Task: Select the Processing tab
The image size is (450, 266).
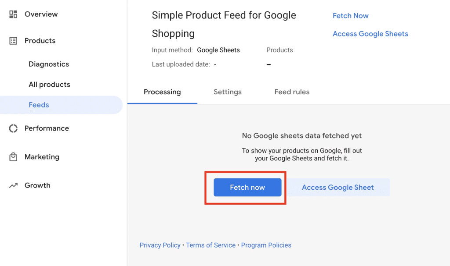Action: click(162, 92)
